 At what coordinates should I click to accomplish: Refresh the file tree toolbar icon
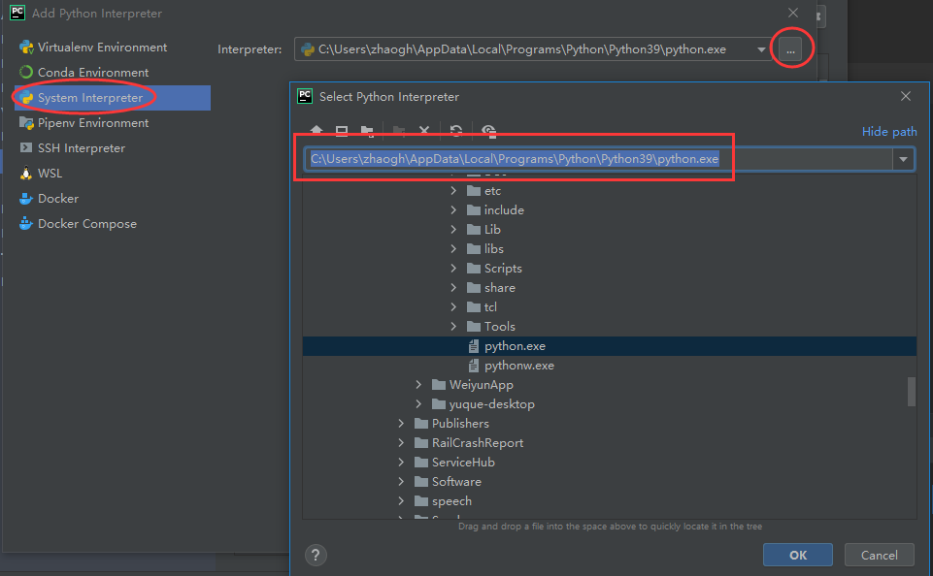point(456,131)
